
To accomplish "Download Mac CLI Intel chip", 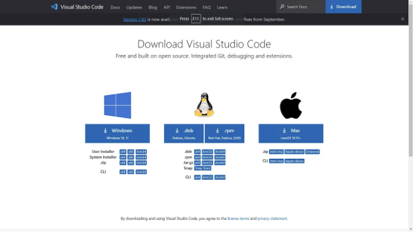I will point(276,161).
